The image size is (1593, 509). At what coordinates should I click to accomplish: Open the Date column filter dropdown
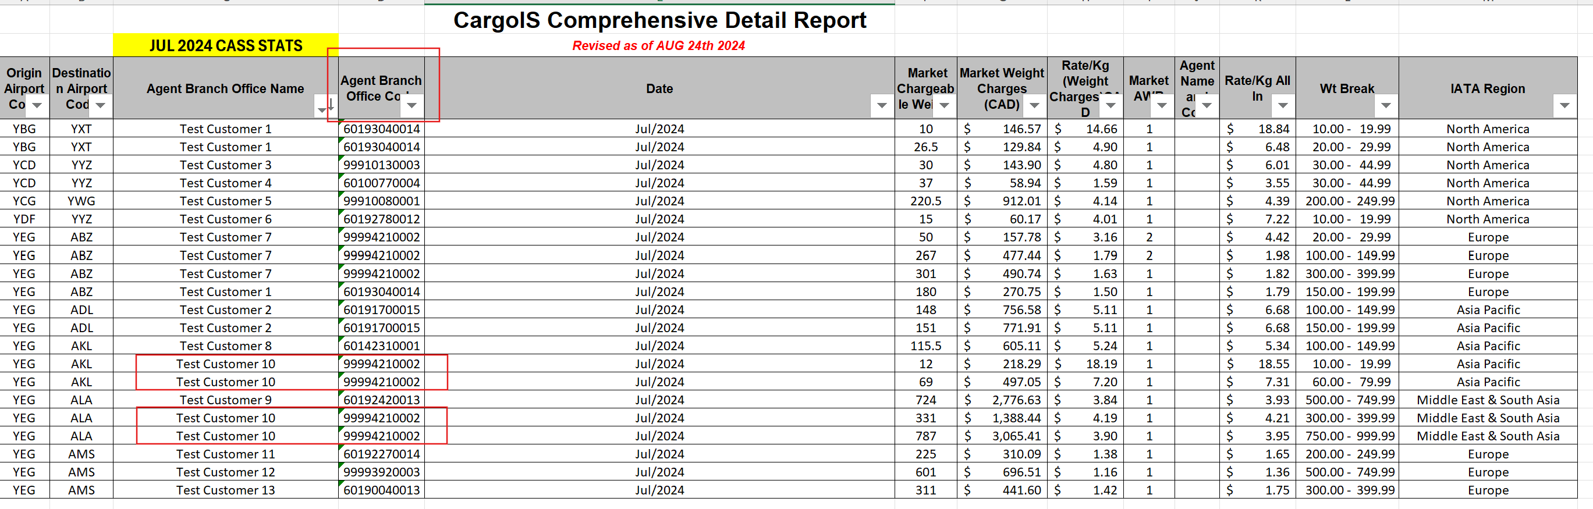[882, 106]
